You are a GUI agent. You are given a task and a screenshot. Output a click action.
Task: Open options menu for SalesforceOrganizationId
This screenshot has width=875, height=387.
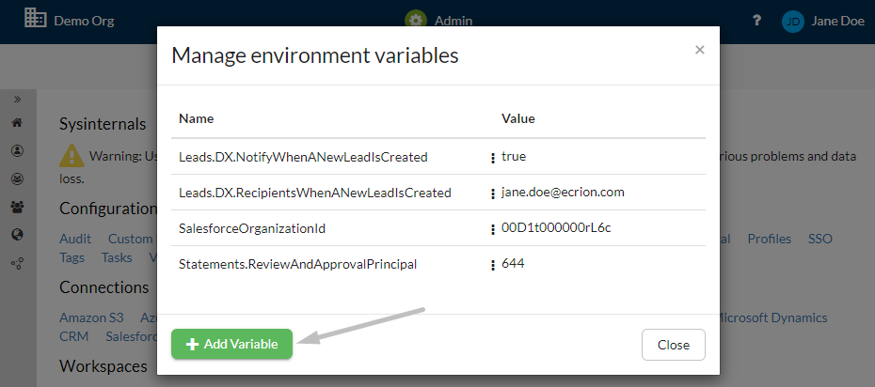point(493,229)
